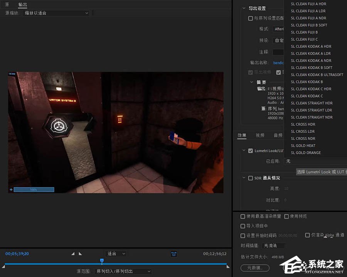Open the 源范围 序列切入/序列切出 dropdown
This screenshot has height=277, width=347.
124,271
